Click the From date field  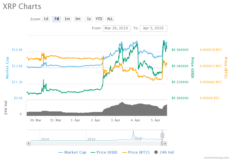coord(116,28)
